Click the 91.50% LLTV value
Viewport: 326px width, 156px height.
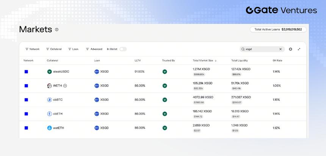[x=139, y=72]
